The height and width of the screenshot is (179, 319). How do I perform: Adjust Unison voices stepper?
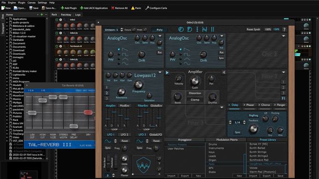click(x=122, y=30)
